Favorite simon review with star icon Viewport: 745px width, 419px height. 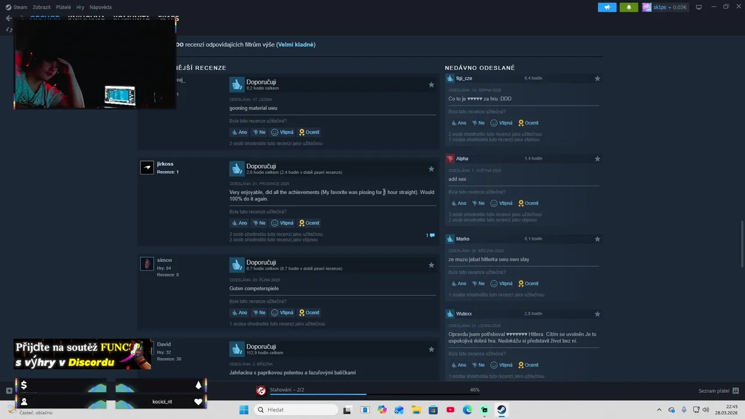[431, 265]
